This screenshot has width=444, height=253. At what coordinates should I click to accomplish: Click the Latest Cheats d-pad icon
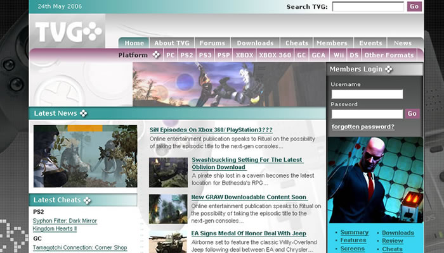88,201
